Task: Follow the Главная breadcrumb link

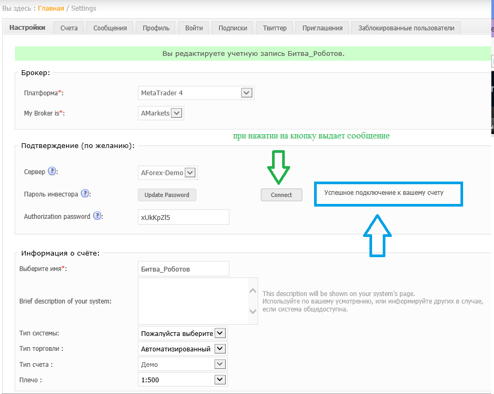Action: (x=51, y=9)
